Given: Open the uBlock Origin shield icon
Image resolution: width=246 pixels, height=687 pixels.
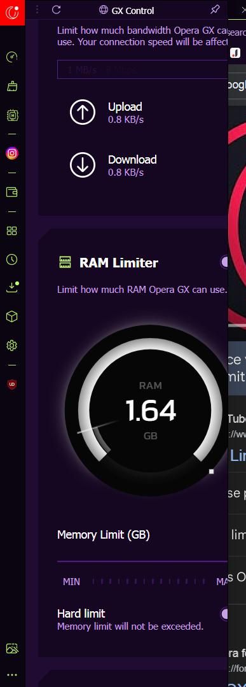Looking at the screenshot, I should tap(12, 384).
